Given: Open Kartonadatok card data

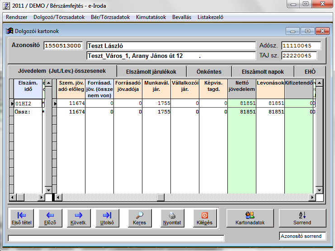Looking at the screenshot, I should pyautogui.click(x=250, y=218).
